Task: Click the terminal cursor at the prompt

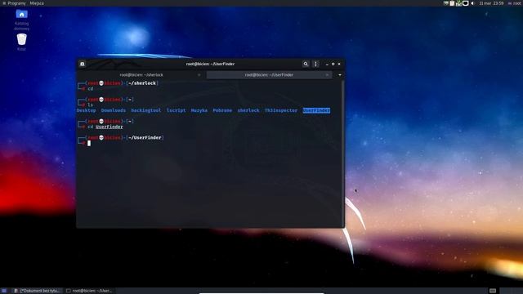Action: coord(89,143)
